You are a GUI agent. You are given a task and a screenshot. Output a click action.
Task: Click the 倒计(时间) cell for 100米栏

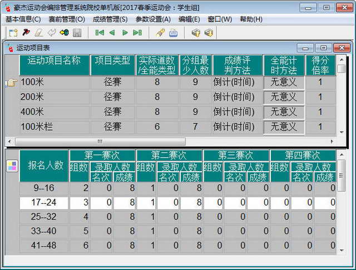coord(237,127)
